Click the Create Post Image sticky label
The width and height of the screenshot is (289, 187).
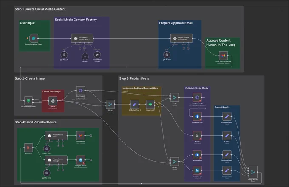[51, 92]
